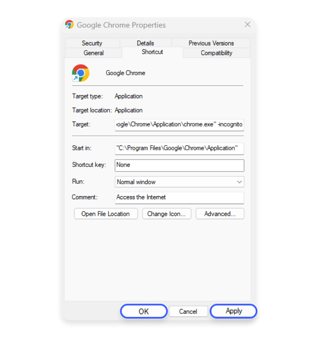Open the Compatibility tab

click(216, 53)
